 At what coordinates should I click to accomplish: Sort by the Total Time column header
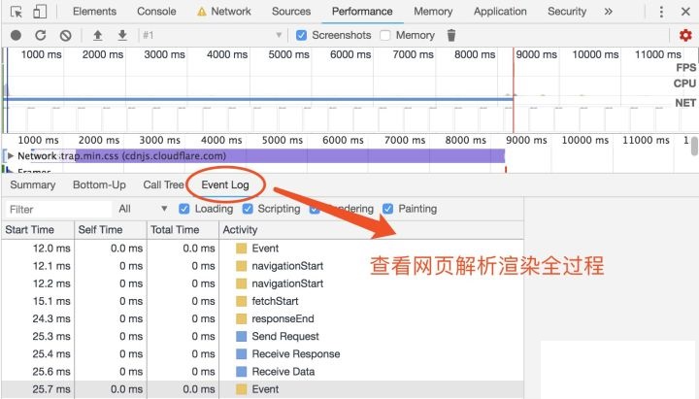pyautogui.click(x=183, y=230)
